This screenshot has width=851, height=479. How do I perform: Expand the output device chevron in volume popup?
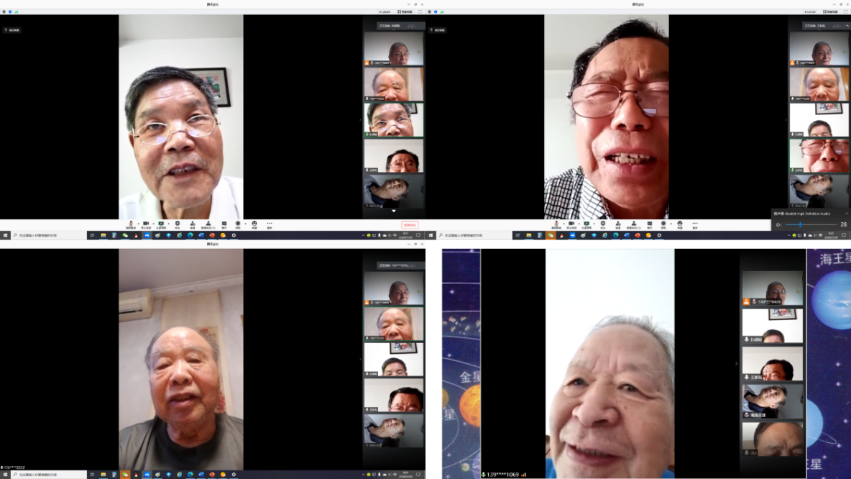pyautogui.click(x=846, y=213)
